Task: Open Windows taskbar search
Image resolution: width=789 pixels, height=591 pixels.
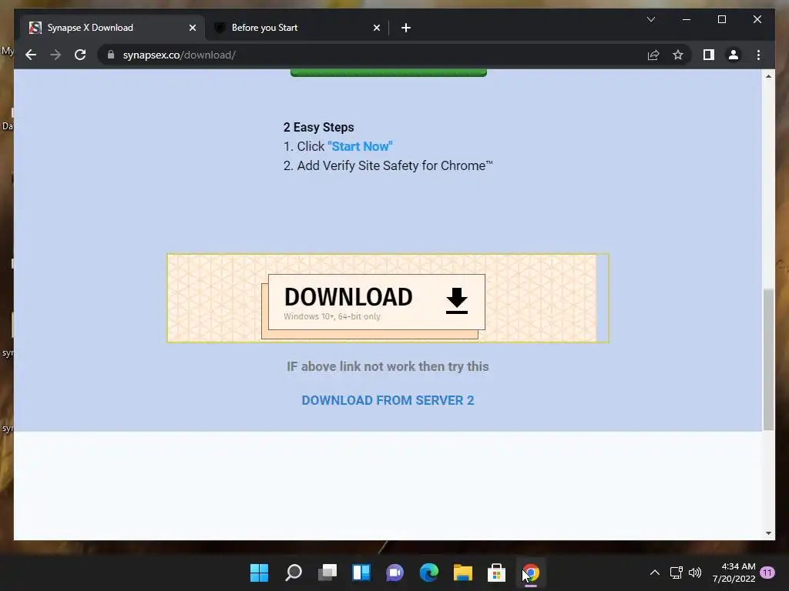Action: [x=294, y=573]
